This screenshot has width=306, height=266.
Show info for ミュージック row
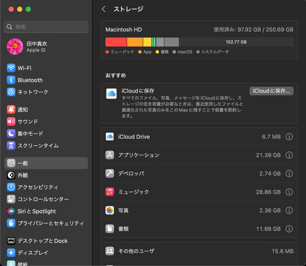click(289, 192)
